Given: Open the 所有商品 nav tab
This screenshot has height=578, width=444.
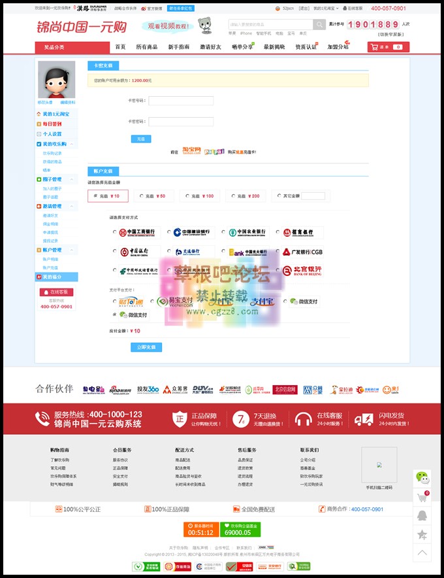Looking at the screenshot, I should tap(146, 47).
